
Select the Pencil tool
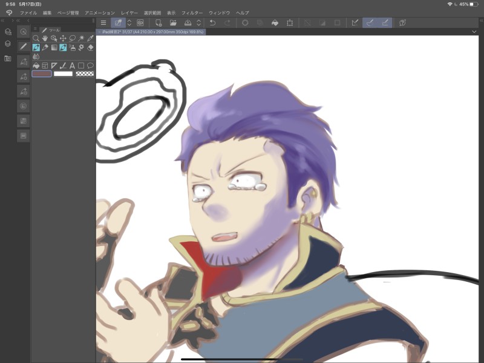coord(45,48)
